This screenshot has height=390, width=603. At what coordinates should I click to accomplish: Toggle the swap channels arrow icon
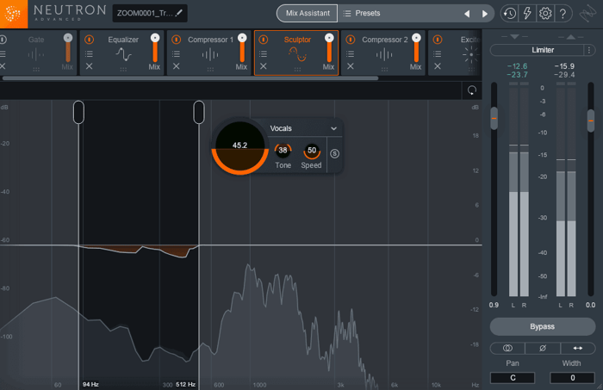(578, 348)
